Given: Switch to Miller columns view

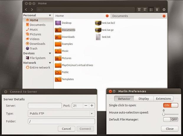Looking at the screenshot, I should (x=157, y=10).
